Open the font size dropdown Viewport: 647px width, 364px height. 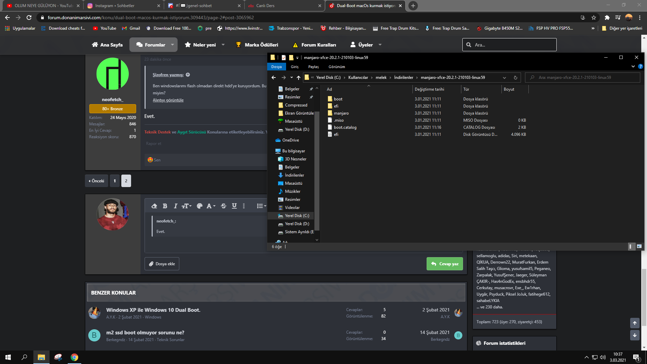[x=186, y=206]
